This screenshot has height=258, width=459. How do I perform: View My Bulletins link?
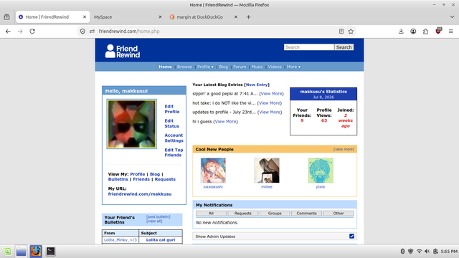point(118,179)
